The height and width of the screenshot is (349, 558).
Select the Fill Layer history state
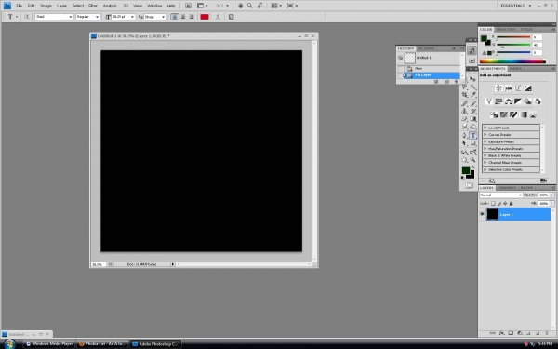coord(429,75)
